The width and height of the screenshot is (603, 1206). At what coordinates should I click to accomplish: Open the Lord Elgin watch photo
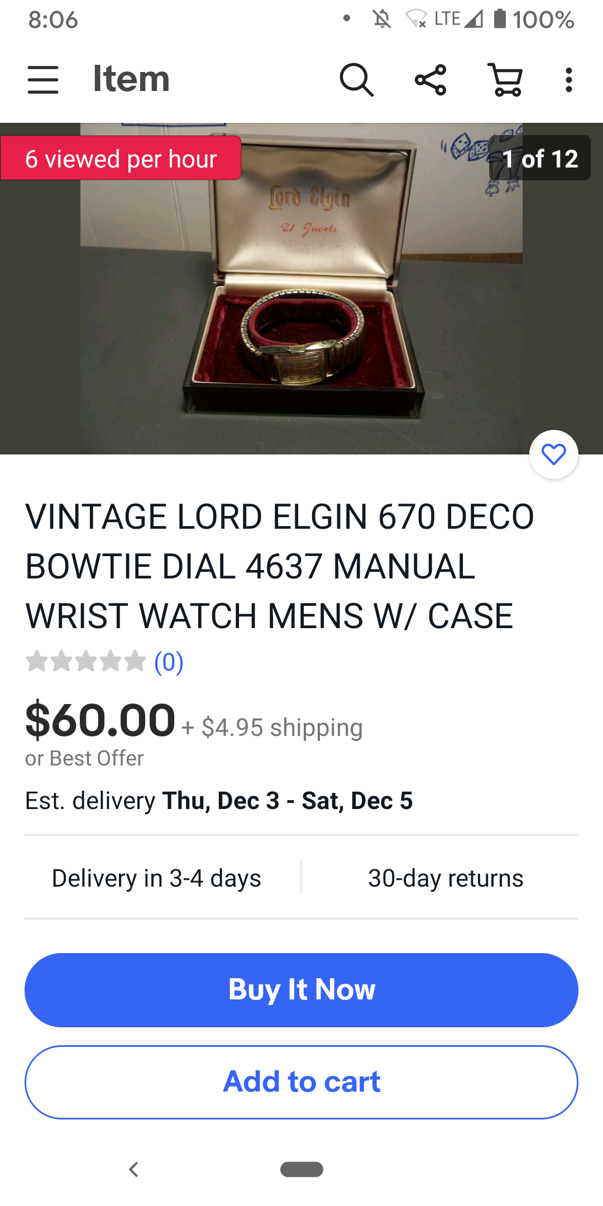click(x=301, y=289)
